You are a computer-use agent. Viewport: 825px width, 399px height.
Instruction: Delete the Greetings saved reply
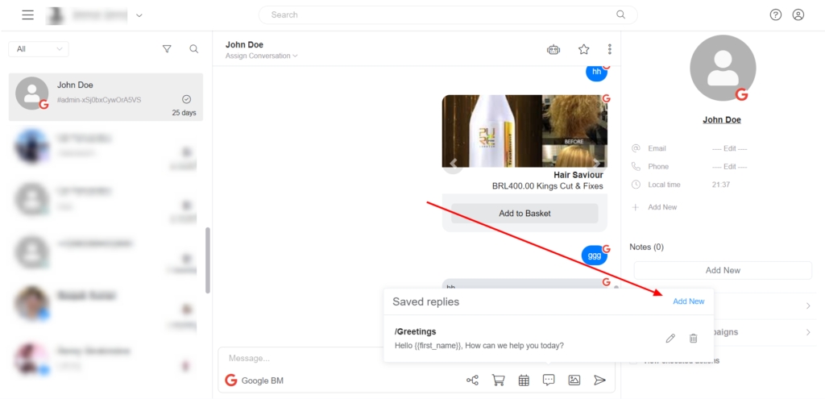coord(693,339)
